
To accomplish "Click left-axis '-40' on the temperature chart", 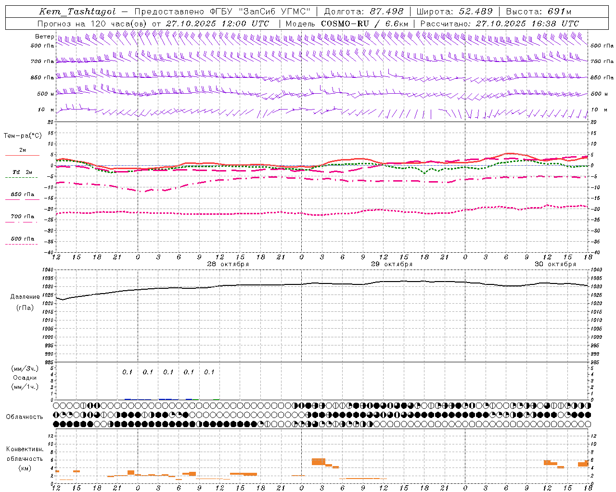I will click(50, 252).
